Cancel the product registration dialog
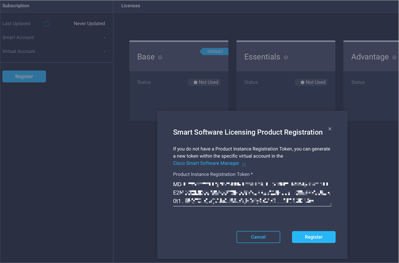The image size is (399, 263). click(x=259, y=237)
